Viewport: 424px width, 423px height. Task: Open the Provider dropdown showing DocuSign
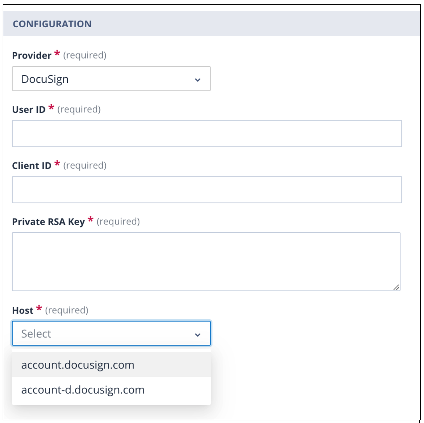(111, 79)
